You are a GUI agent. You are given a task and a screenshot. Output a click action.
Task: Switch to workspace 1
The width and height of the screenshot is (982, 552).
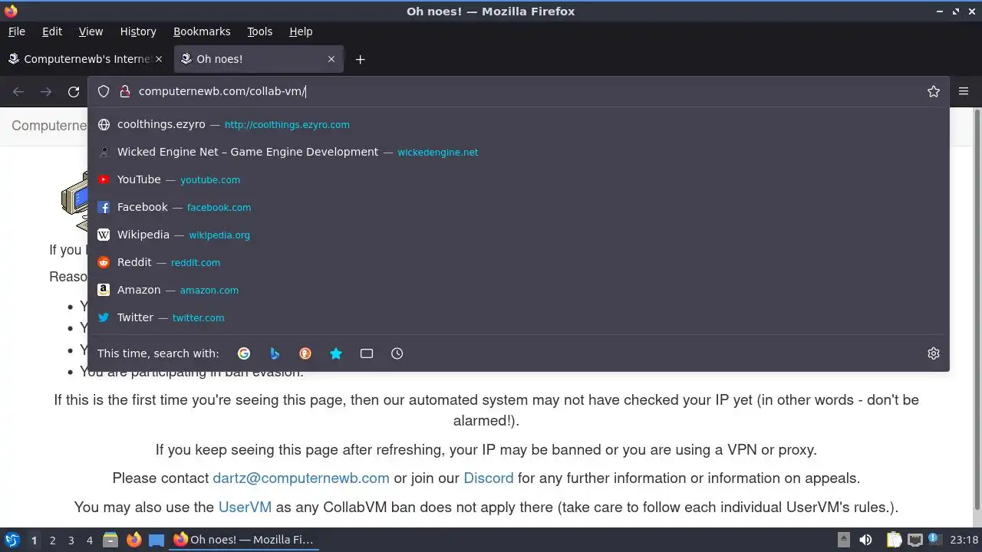tap(34, 540)
